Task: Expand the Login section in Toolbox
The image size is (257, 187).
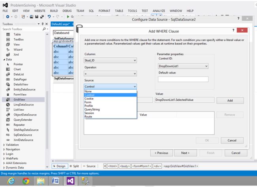Action: click(x=4, y=154)
